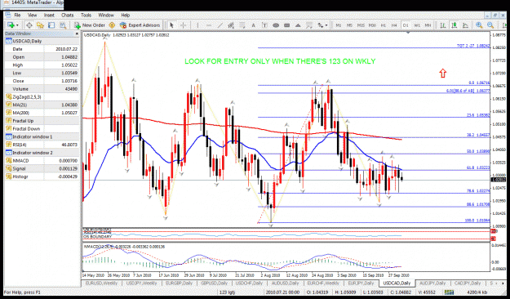Switch chart to M5 timeframe
Screen dimensions: 510x299
click(x=349, y=25)
